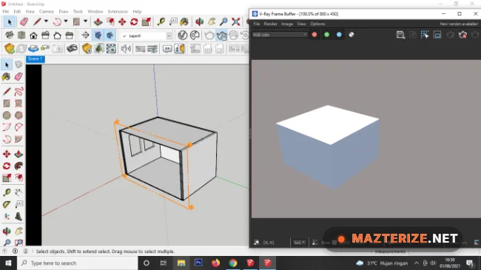Pick the Rotated Rectangle tool
Screen dimensions: 481x270
pos(18,104)
